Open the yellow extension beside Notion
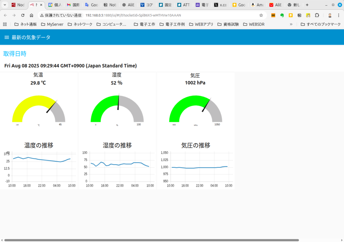The height and width of the screenshot is (242, 344). 308,15
